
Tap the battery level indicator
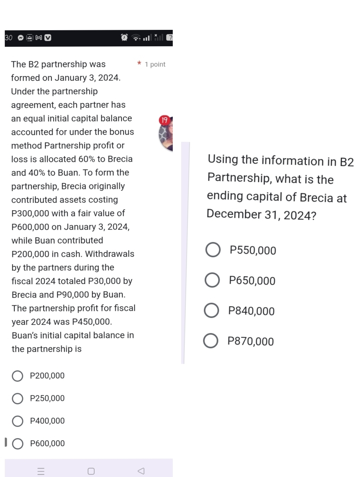170,38
